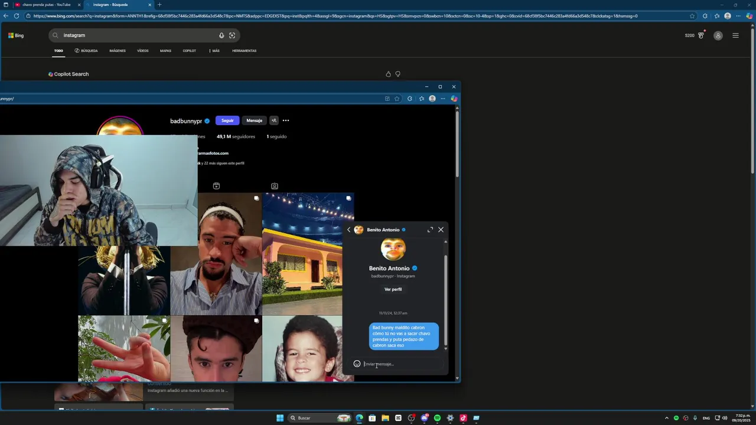756x425 pixels.
Task: Click thumbs down on Copilot Search
Action: [x=397, y=74]
